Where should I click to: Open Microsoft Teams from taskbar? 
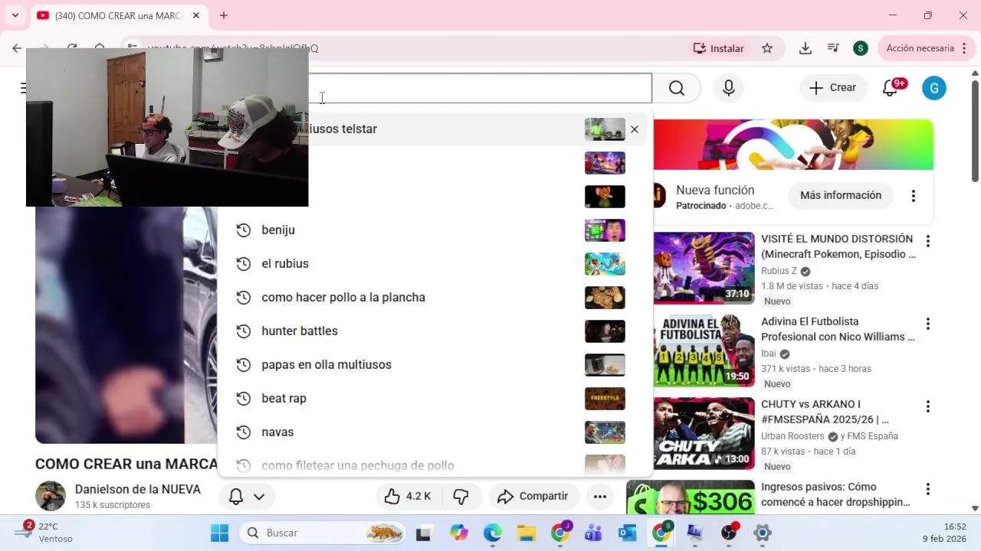point(593,533)
